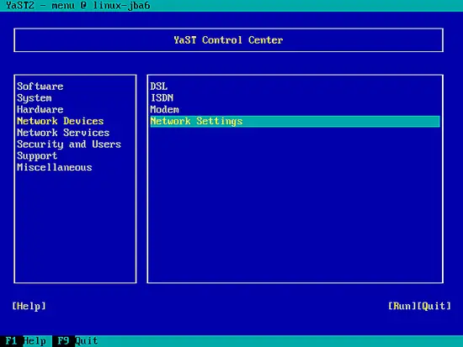This screenshot has height=347, width=463.
Task: Choose the Hardware category
Action: [40, 109]
